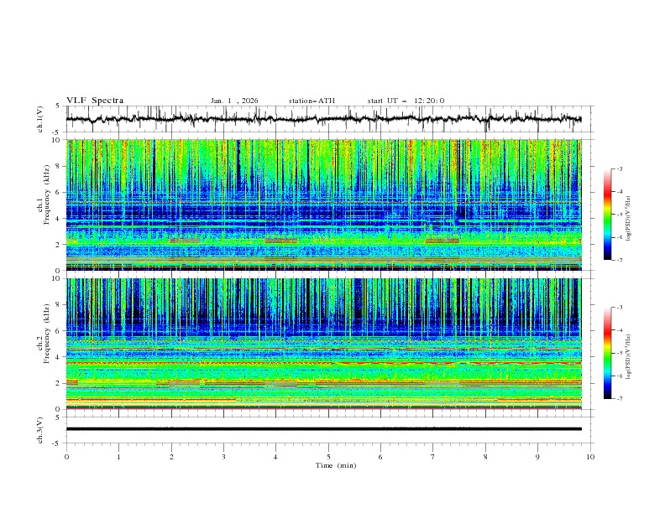Click the "VLF Spectra" plot title
This screenshot has width=665, height=513.
(95, 101)
